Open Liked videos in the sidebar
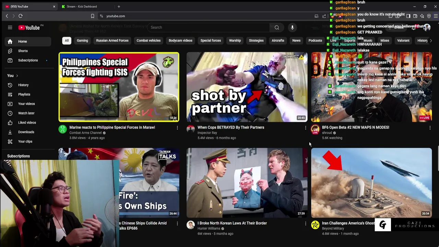Screen dimensions: 439x247 tap(28, 122)
